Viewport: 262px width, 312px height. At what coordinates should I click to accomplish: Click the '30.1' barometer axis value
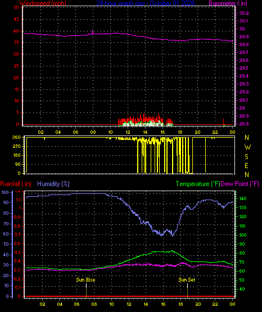tap(243, 21)
